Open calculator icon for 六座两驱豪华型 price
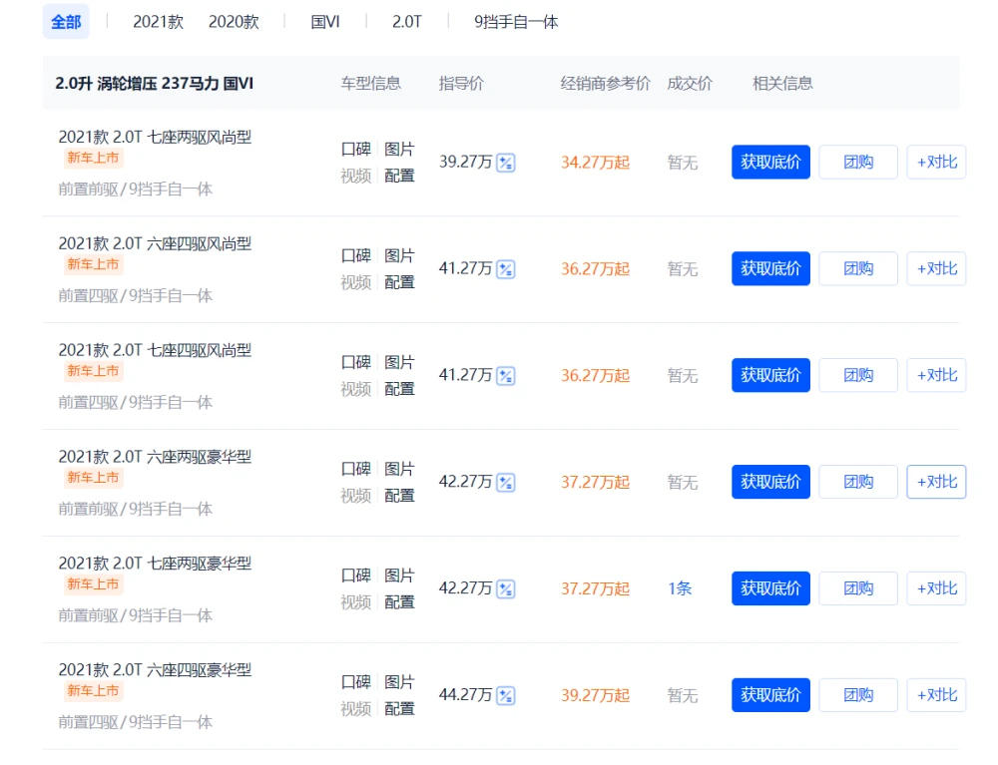The width and height of the screenshot is (998, 765). (505, 483)
